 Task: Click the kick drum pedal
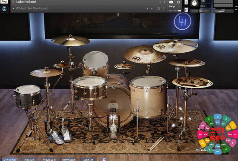pos(113,128)
